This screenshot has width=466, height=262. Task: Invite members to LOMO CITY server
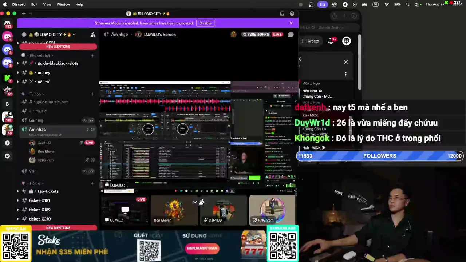93,35
